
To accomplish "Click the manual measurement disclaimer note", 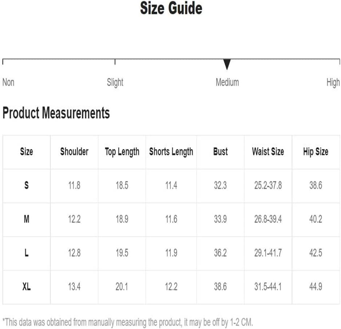I will [x=128, y=322].
